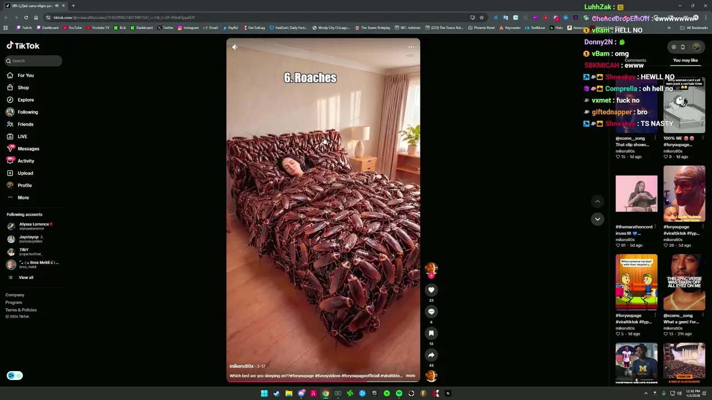Open the TikTok Shop page

[x=18, y=88]
